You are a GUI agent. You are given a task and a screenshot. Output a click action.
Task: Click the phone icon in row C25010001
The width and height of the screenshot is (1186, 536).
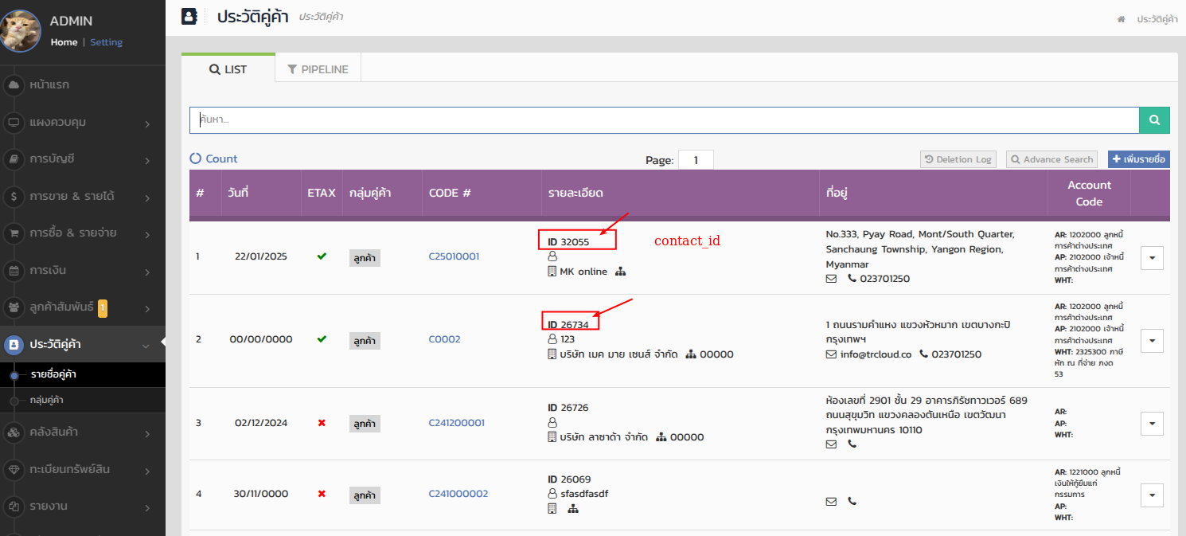[852, 279]
